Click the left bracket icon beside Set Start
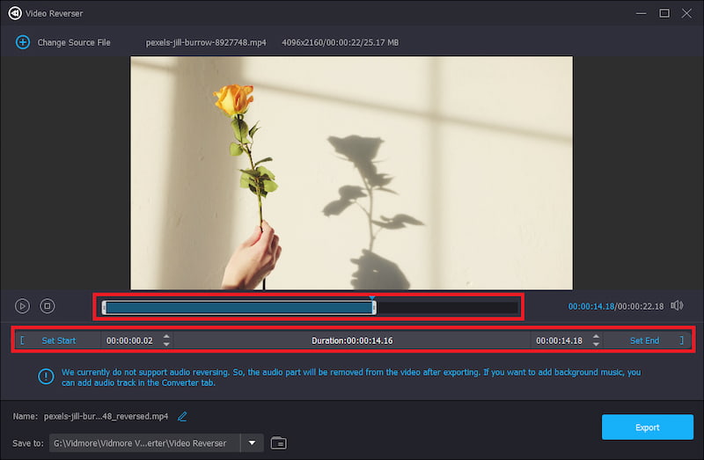 tap(23, 340)
